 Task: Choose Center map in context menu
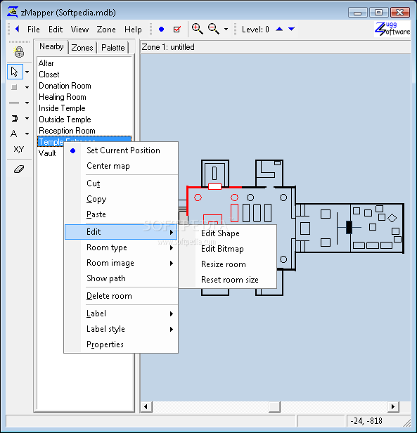point(121,166)
